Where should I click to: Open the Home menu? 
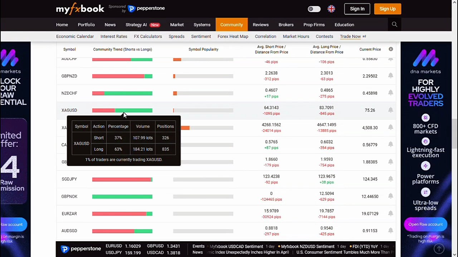(62, 25)
